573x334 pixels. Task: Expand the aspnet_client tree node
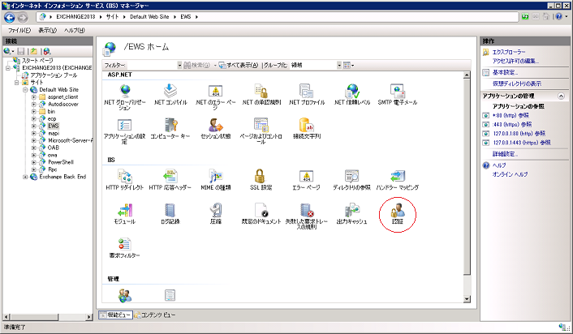(33, 97)
